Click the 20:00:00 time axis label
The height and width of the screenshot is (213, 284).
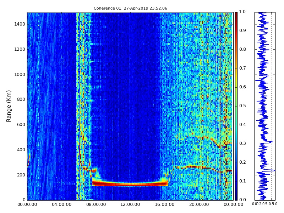click(x=199, y=204)
